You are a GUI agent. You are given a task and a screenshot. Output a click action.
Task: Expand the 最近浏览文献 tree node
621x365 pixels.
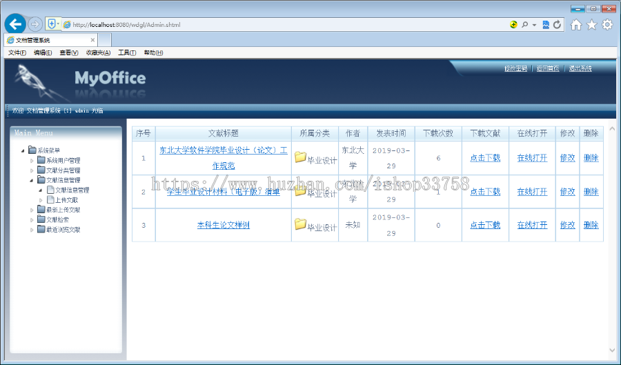(x=32, y=230)
